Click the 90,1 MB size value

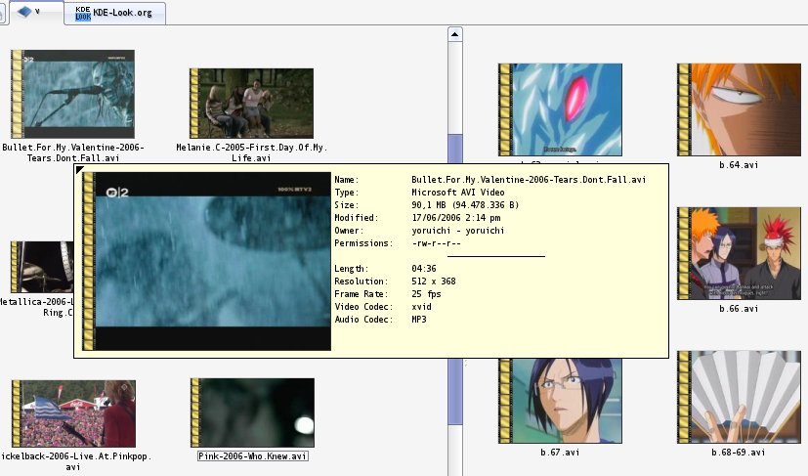pos(465,204)
